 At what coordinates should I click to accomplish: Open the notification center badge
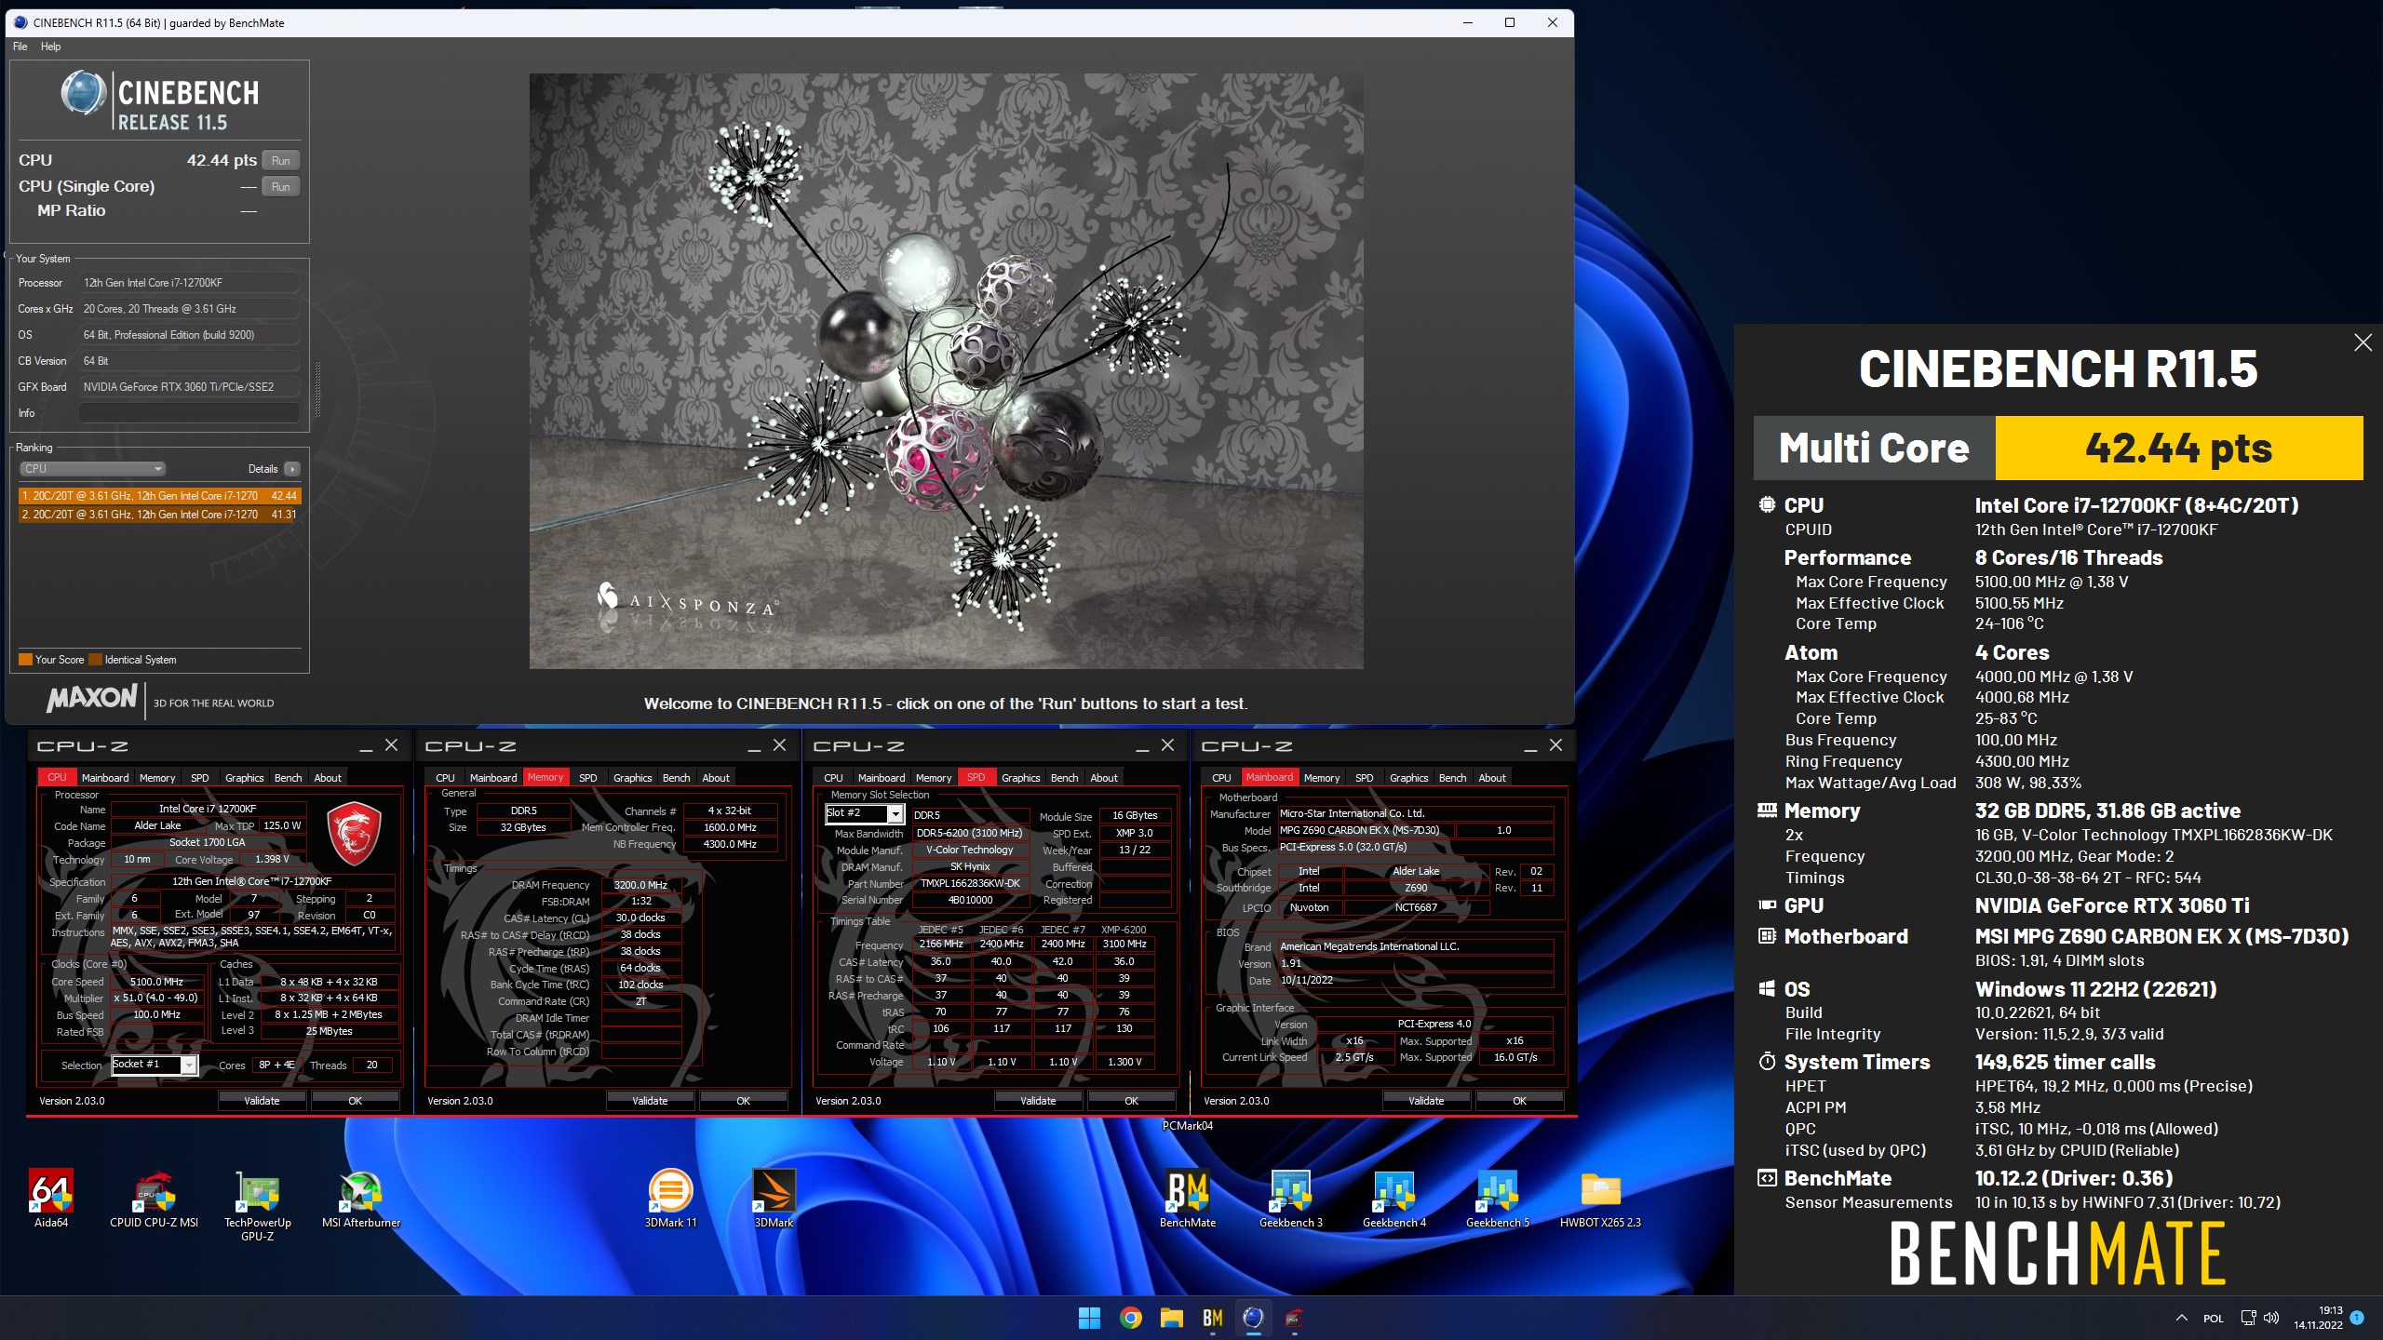2357,1317
